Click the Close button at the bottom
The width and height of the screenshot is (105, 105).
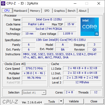(94, 101)
